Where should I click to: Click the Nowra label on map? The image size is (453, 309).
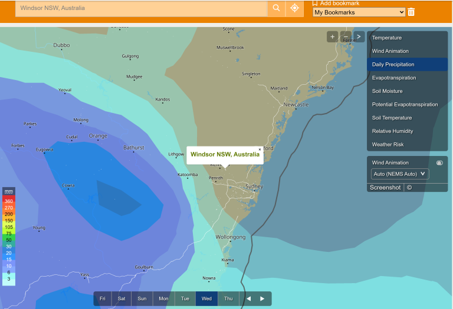click(x=209, y=278)
